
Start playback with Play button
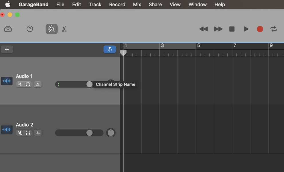click(246, 29)
